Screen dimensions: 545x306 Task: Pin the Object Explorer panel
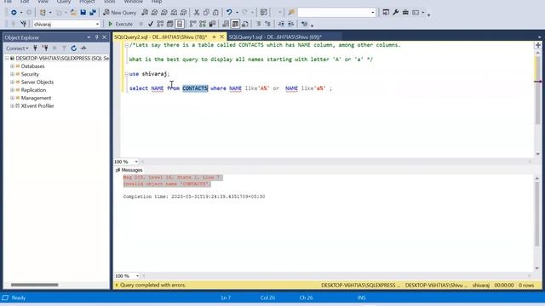tap(96, 37)
